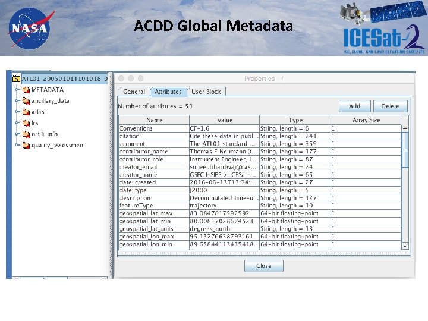Switch to the Attributes tab
The height and width of the screenshot is (321, 428).
click(x=168, y=92)
